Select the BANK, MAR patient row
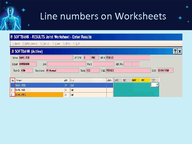 pyautogui.click(x=62, y=90)
